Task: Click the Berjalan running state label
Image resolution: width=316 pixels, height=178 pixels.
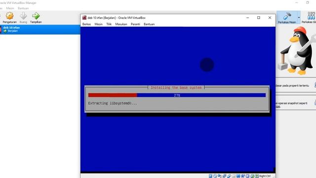Action: [x=13, y=31]
